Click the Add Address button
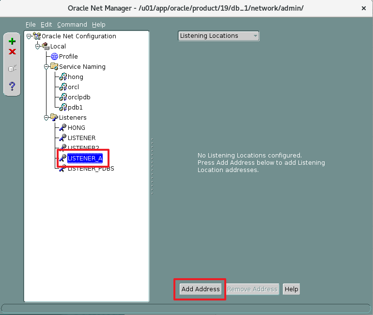This screenshot has height=315, width=373. pyautogui.click(x=201, y=289)
